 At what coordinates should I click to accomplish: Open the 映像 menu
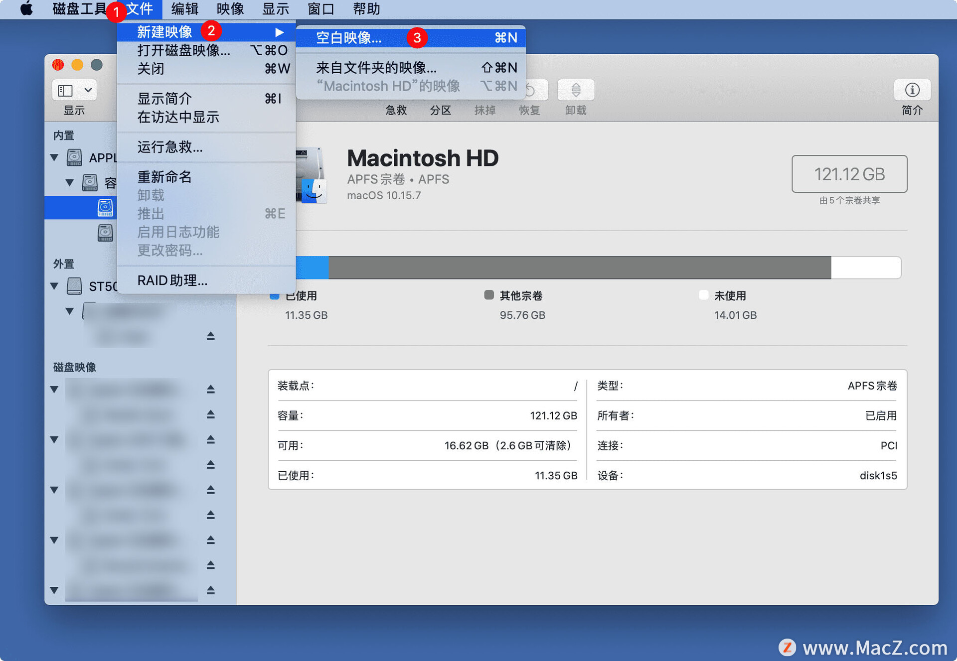pyautogui.click(x=230, y=8)
